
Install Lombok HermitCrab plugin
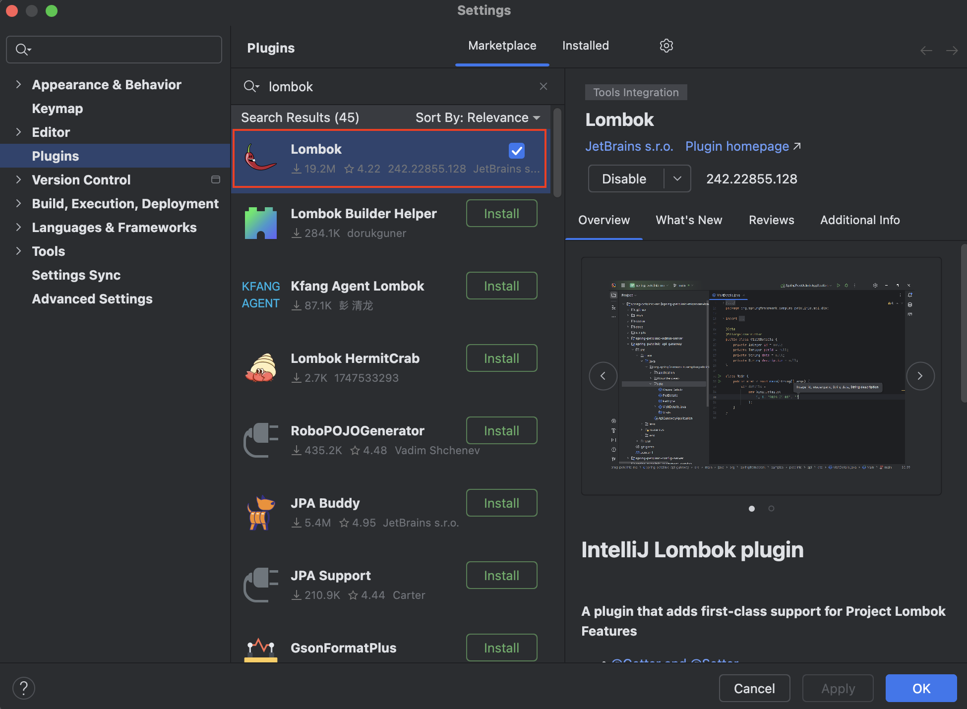tap(501, 358)
